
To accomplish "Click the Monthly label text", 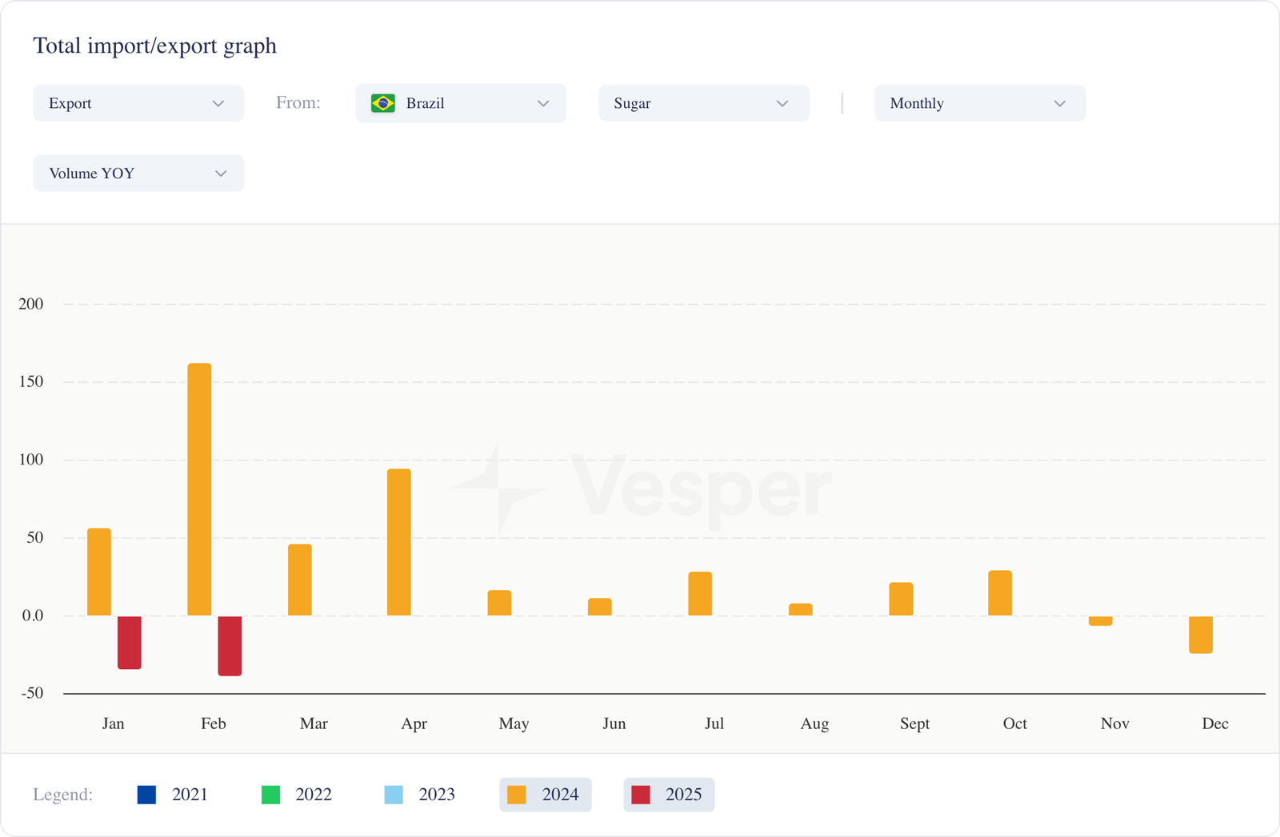I will pos(917,104).
